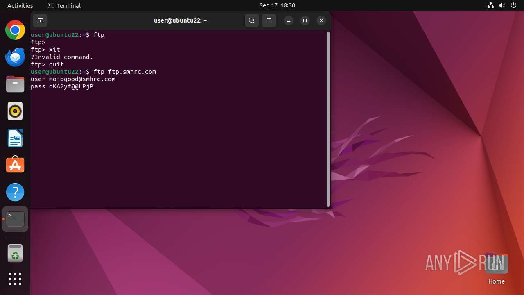This screenshot has width=524, height=295.
Task: Launch Thunderbird mail from the dock
Action: click(15, 57)
